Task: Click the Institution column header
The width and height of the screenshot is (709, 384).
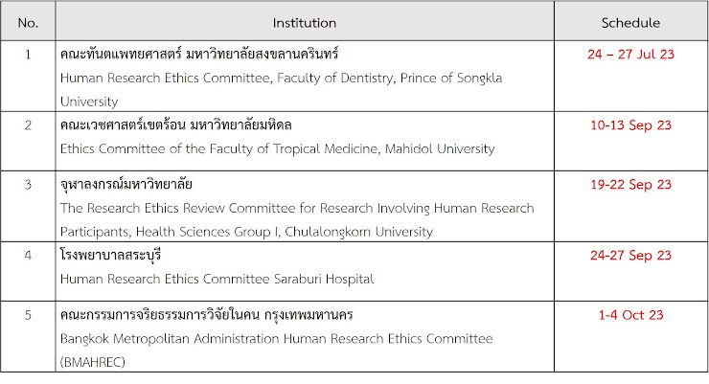Action: (305, 23)
